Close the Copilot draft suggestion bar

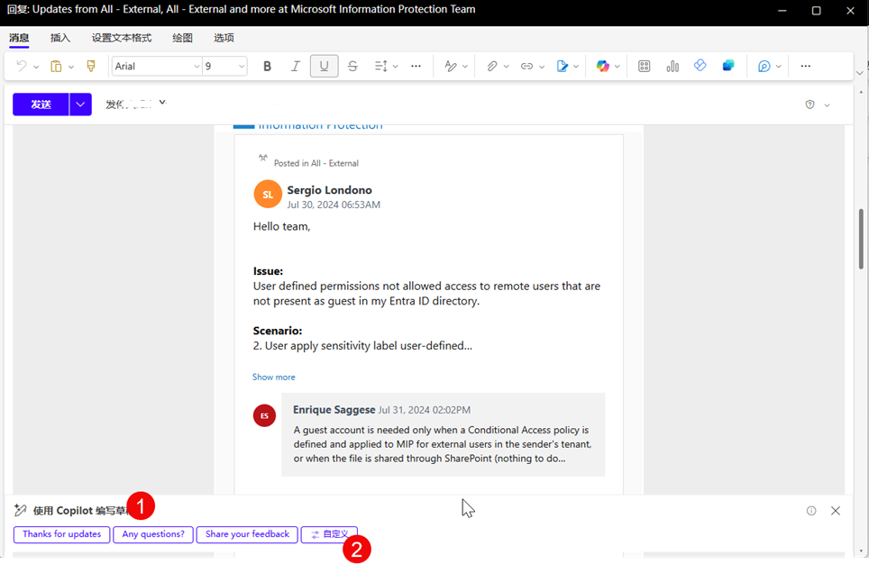pos(836,511)
